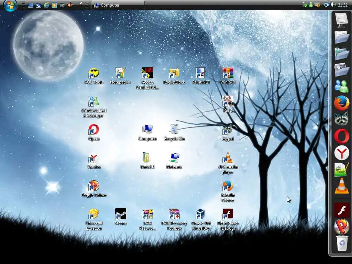Select the Access Denied desktop shortcut
The height and width of the screenshot is (264, 352).
pyautogui.click(x=147, y=78)
